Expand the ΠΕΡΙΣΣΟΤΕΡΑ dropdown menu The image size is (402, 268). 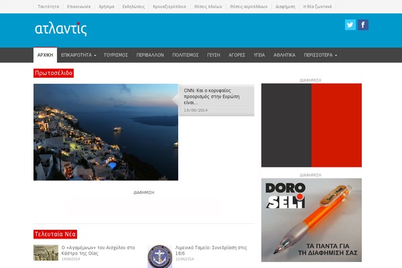pos(320,55)
